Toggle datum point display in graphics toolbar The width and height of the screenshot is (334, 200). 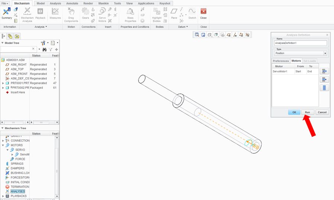[x=241, y=35]
